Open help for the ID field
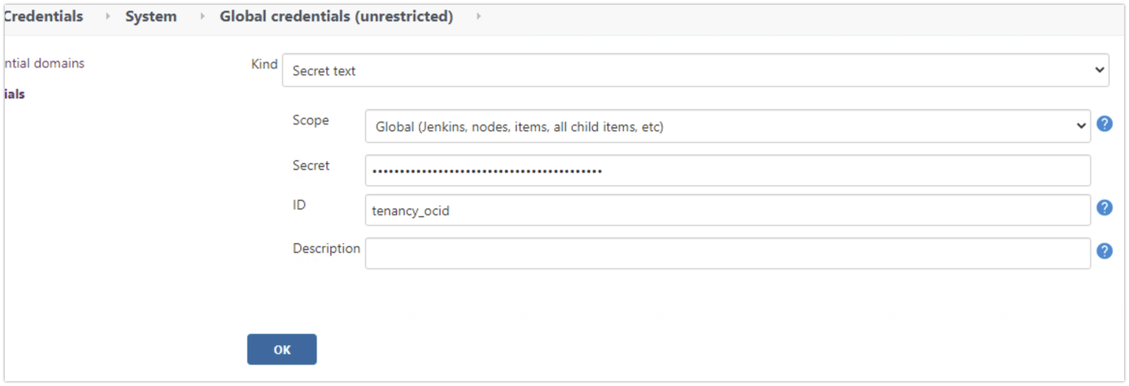Screen dimensions: 1129x386 (x=1104, y=208)
